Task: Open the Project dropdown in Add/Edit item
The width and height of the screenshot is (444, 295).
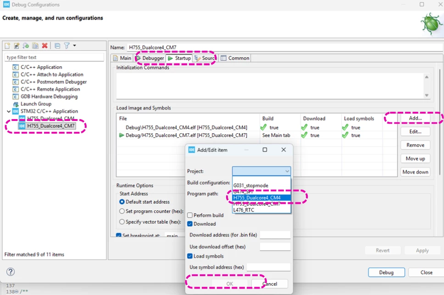Action: (261, 171)
